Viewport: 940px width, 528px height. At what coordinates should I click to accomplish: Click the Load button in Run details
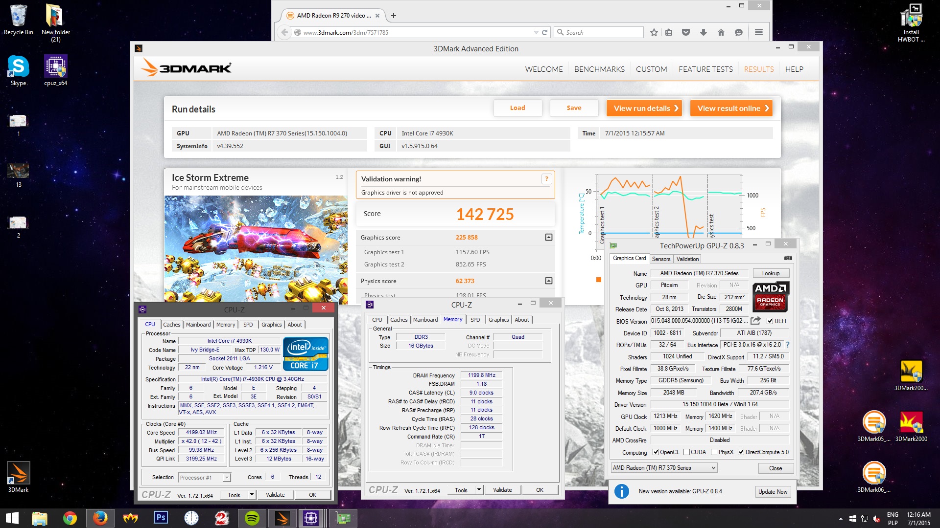[x=517, y=108]
